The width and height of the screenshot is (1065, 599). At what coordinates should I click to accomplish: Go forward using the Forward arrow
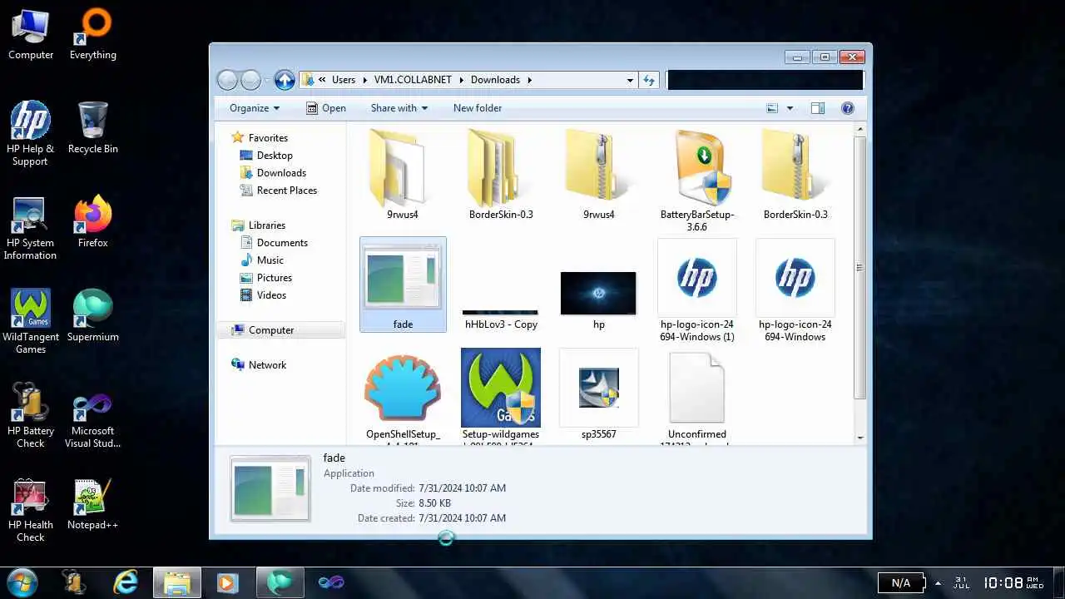[250, 80]
